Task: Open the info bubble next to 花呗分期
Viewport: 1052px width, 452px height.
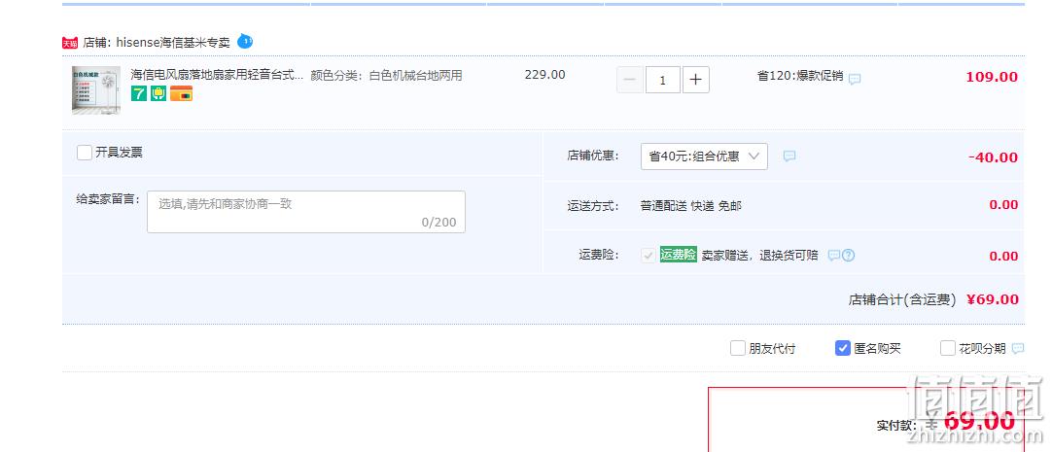Action: pos(1018,349)
